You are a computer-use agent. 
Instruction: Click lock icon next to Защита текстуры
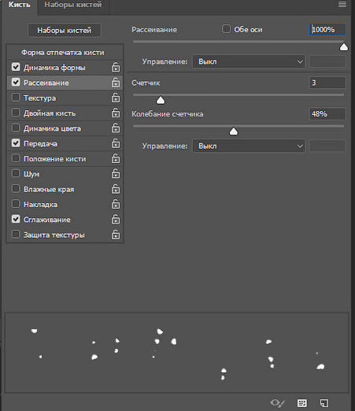(x=116, y=235)
